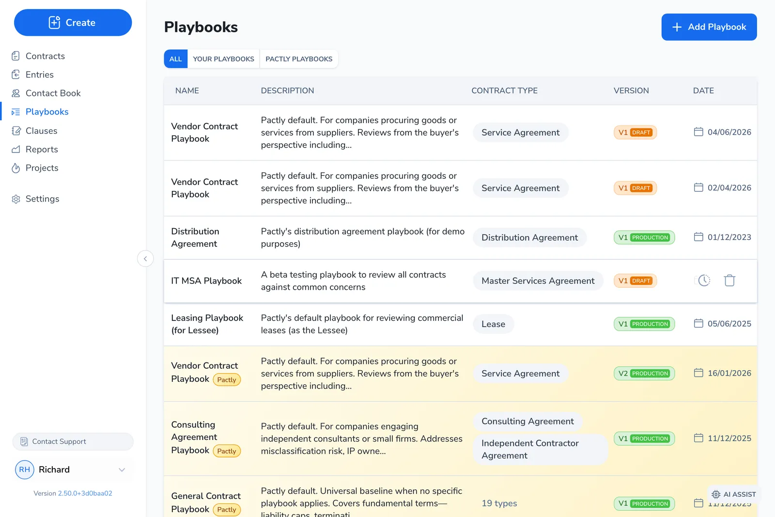The height and width of the screenshot is (517, 775).
Task: Open version history for IT MSA Playbook
Action: pyautogui.click(x=704, y=281)
